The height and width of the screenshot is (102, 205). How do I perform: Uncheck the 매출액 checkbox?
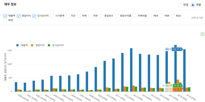click(5, 16)
